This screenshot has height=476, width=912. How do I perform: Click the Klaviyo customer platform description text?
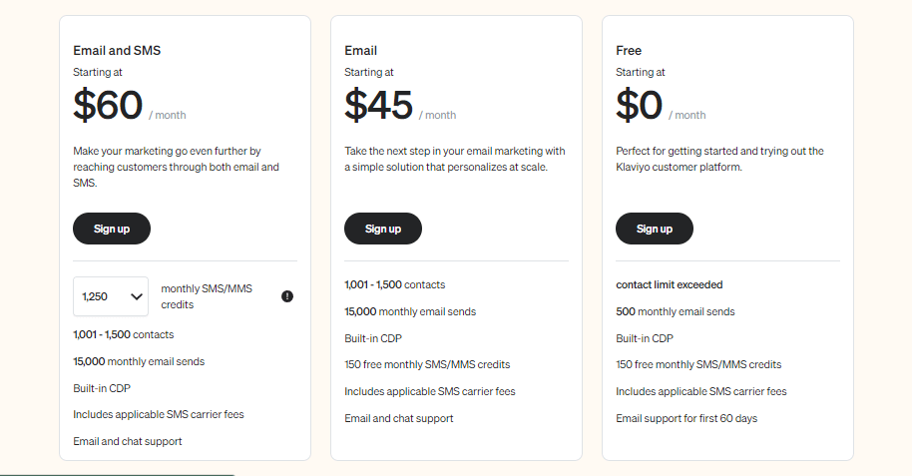(719, 159)
